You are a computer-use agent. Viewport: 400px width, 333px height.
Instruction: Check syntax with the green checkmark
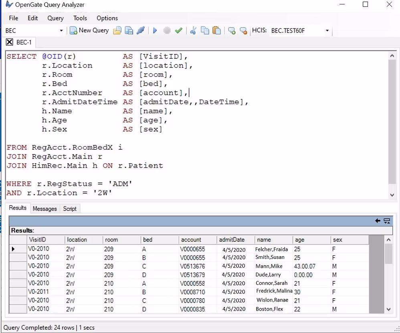[x=179, y=30]
